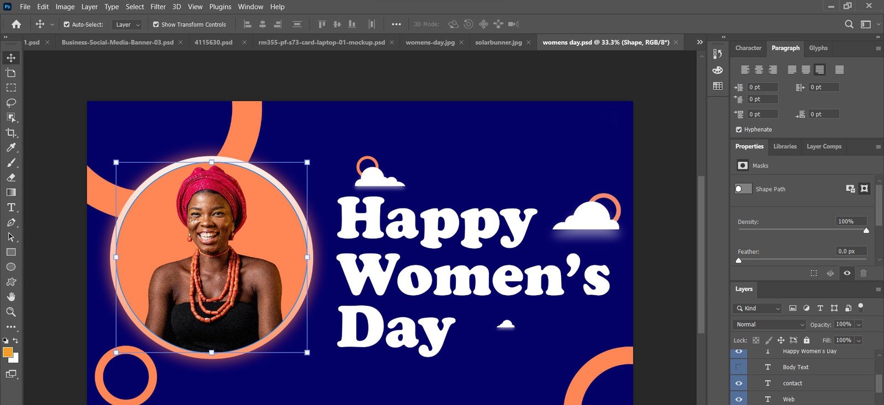Select the Eyedropper tool
The image size is (884, 405).
(11, 147)
